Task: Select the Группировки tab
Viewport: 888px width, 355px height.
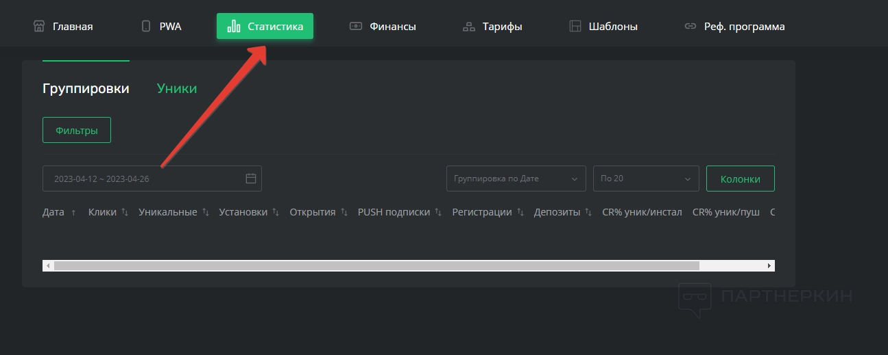Action: [x=86, y=88]
